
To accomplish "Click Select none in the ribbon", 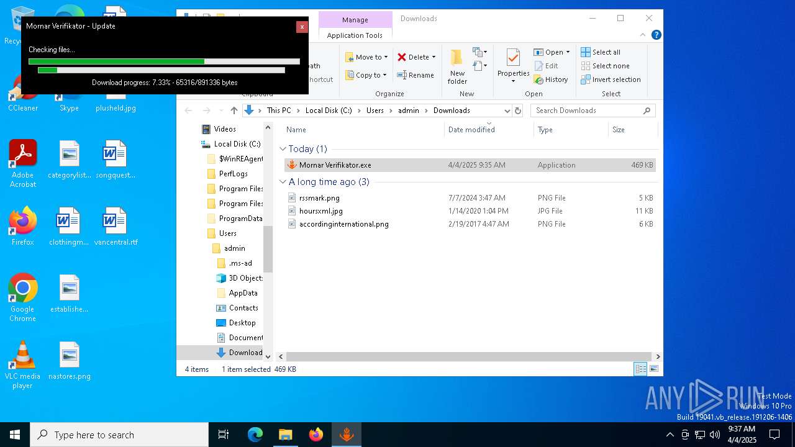I will pyautogui.click(x=605, y=66).
